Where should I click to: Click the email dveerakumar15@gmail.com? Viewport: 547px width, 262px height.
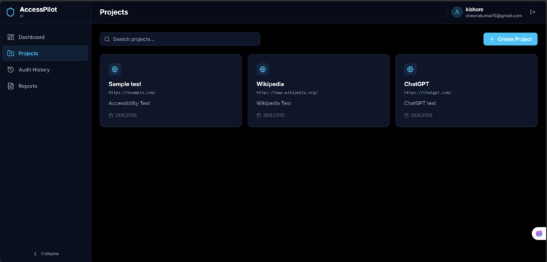493,16
